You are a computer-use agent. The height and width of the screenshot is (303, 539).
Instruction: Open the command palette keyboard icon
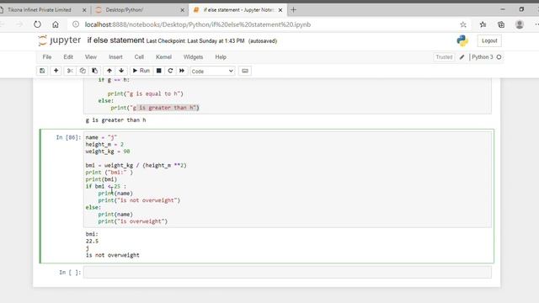point(245,71)
